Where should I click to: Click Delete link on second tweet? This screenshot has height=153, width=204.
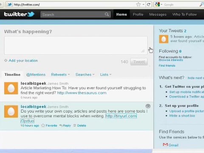tap(82, 125)
